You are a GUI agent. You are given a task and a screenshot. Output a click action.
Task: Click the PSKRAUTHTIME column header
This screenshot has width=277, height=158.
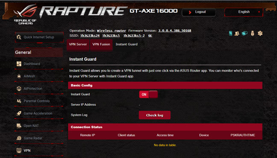(243, 135)
